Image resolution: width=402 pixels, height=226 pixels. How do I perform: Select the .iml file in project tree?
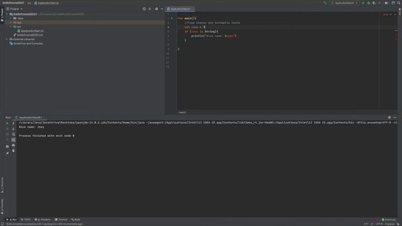(28, 35)
